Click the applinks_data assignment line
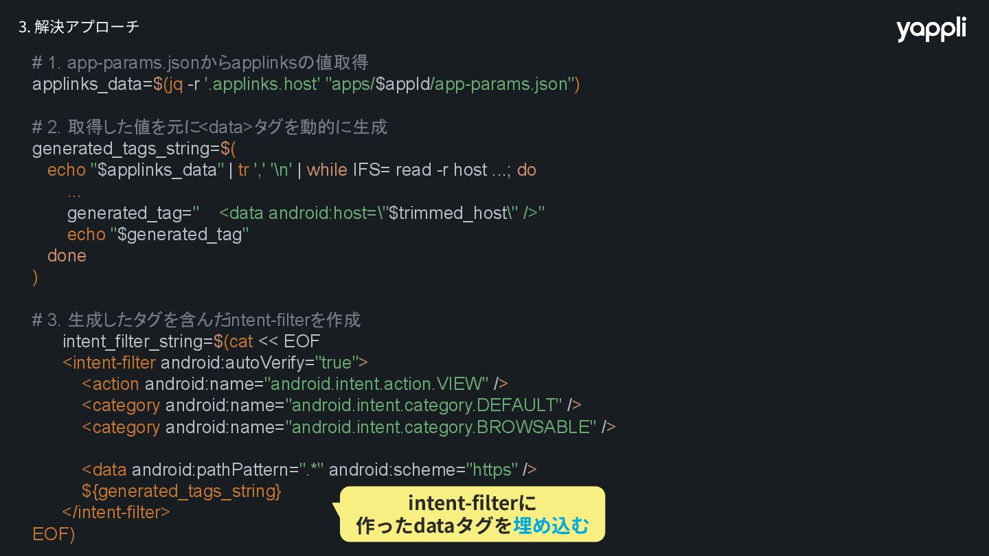This screenshot has height=556, width=989. click(306, 84)
